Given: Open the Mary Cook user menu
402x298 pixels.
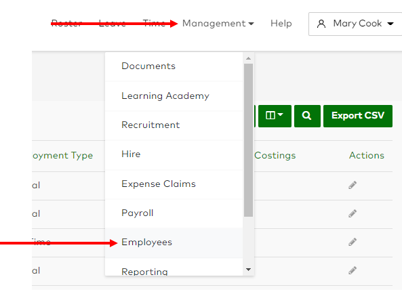Looking at the screenshot, I should click(x=355, y=24).
